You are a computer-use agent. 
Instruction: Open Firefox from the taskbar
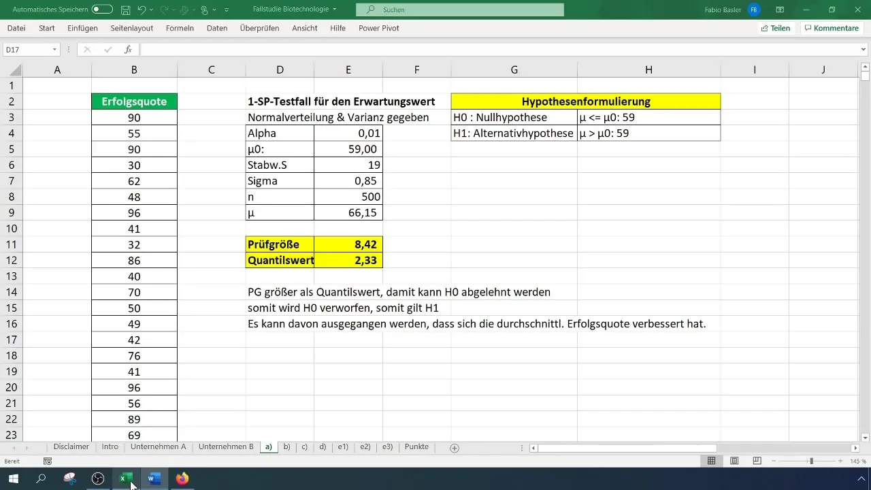click(182, 478)
